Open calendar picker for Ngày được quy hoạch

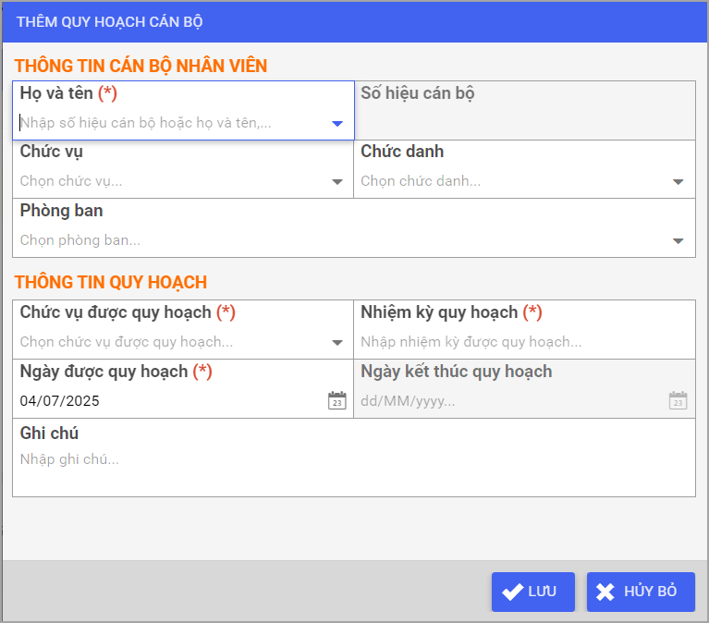point(336,400)
